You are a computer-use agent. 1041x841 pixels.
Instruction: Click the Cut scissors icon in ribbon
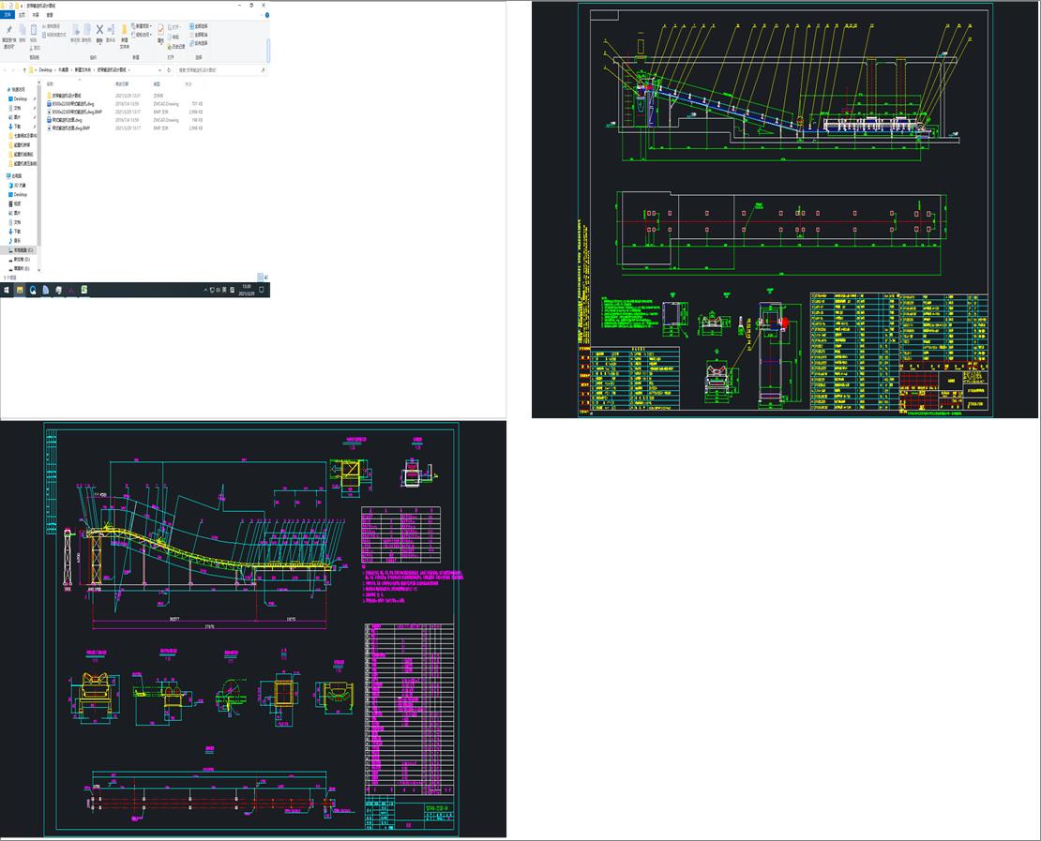point(36,48)
